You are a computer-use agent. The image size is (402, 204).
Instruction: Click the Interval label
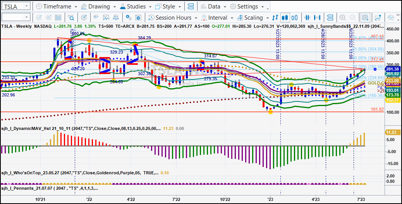click(x=218, y=18)
